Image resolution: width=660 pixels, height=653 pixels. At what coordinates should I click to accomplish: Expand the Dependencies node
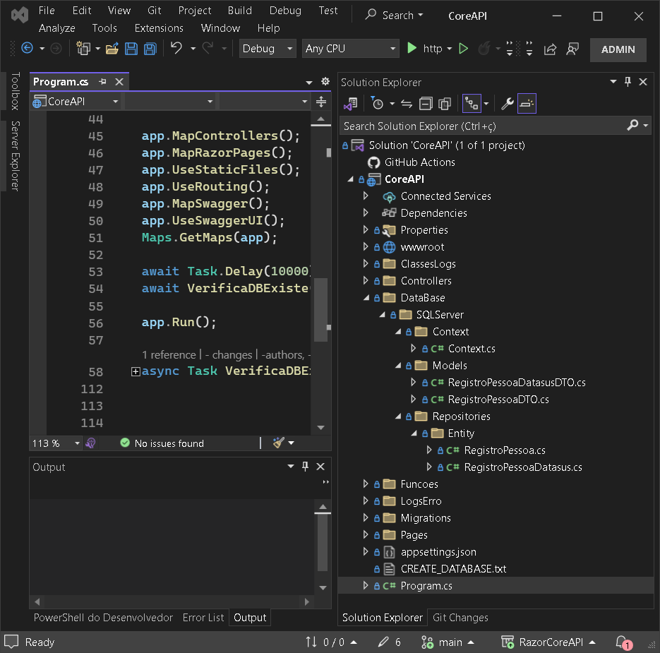(366, 212)
